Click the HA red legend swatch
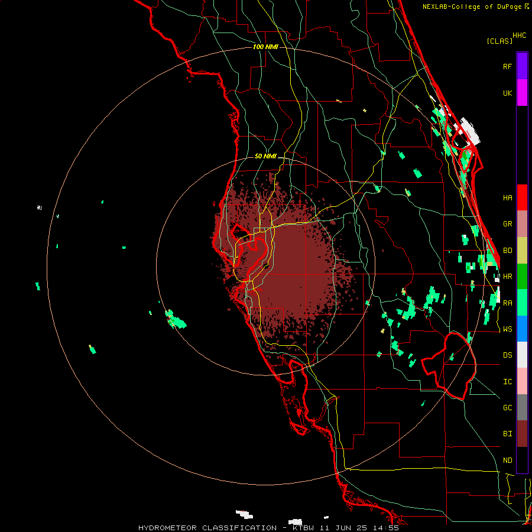The height and width of the screenshot is (532, 532). (522, 197)
